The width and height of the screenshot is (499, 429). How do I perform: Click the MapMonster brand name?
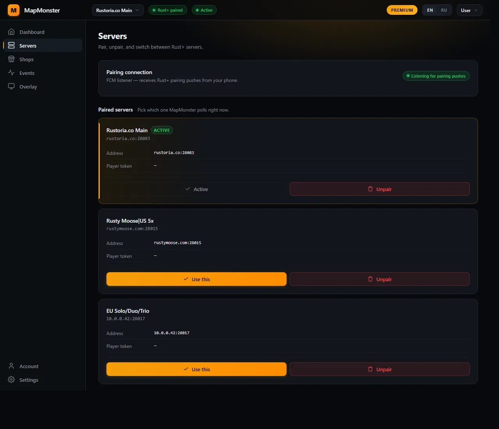[x=42, y=10]
